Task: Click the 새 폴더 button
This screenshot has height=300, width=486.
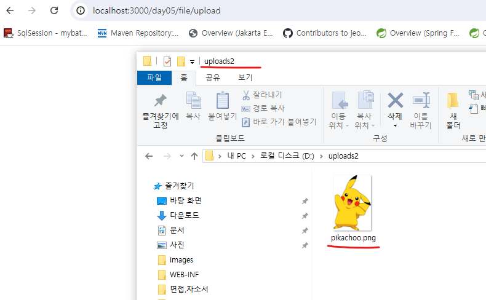Action: click(453, 111)
